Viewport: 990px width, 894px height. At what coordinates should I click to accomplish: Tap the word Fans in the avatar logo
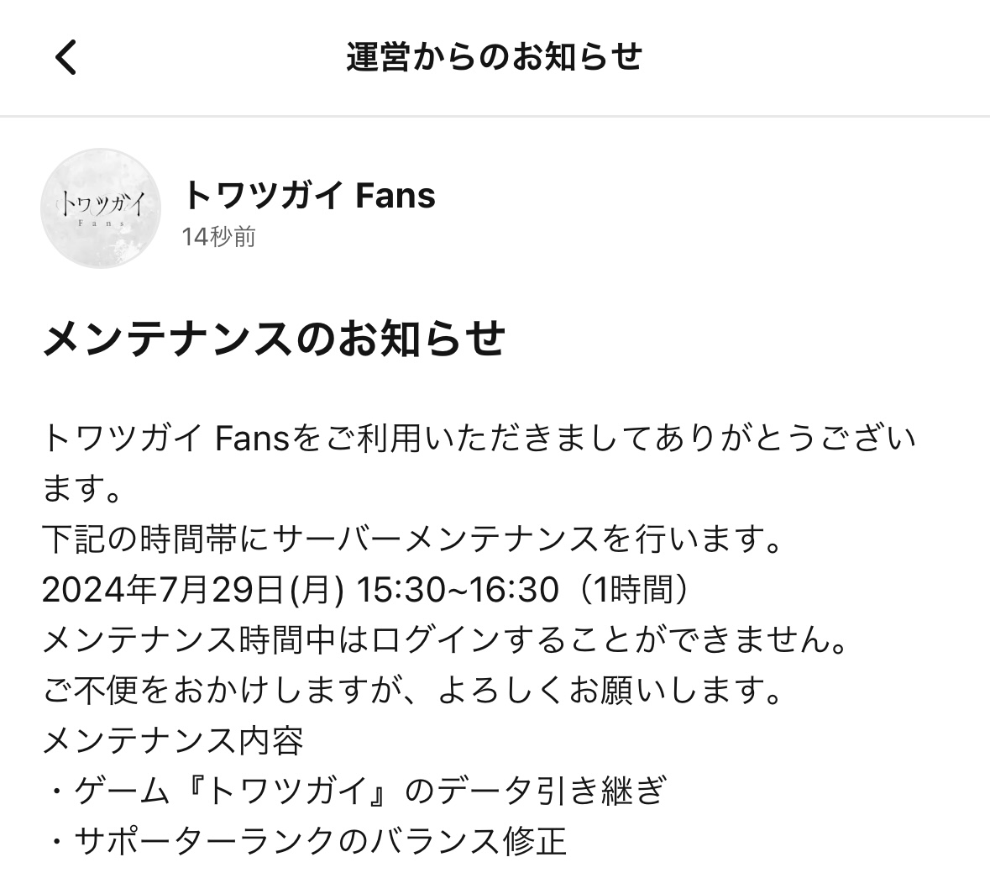(102, 223)
